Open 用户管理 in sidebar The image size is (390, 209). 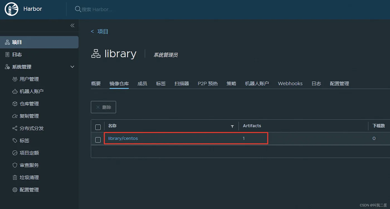click(x=29, y=79)
